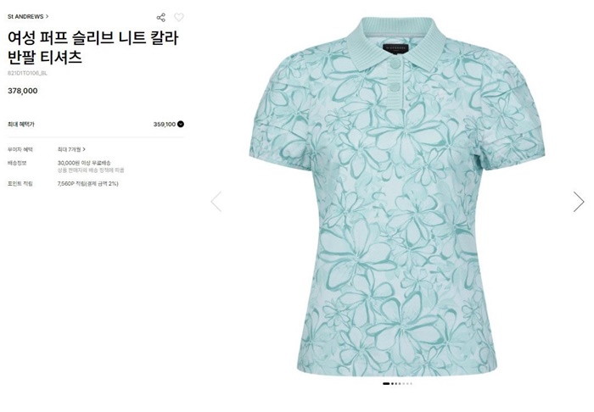Open the St ANDREWS brand link
594x412 pixels.
point(25,17)
